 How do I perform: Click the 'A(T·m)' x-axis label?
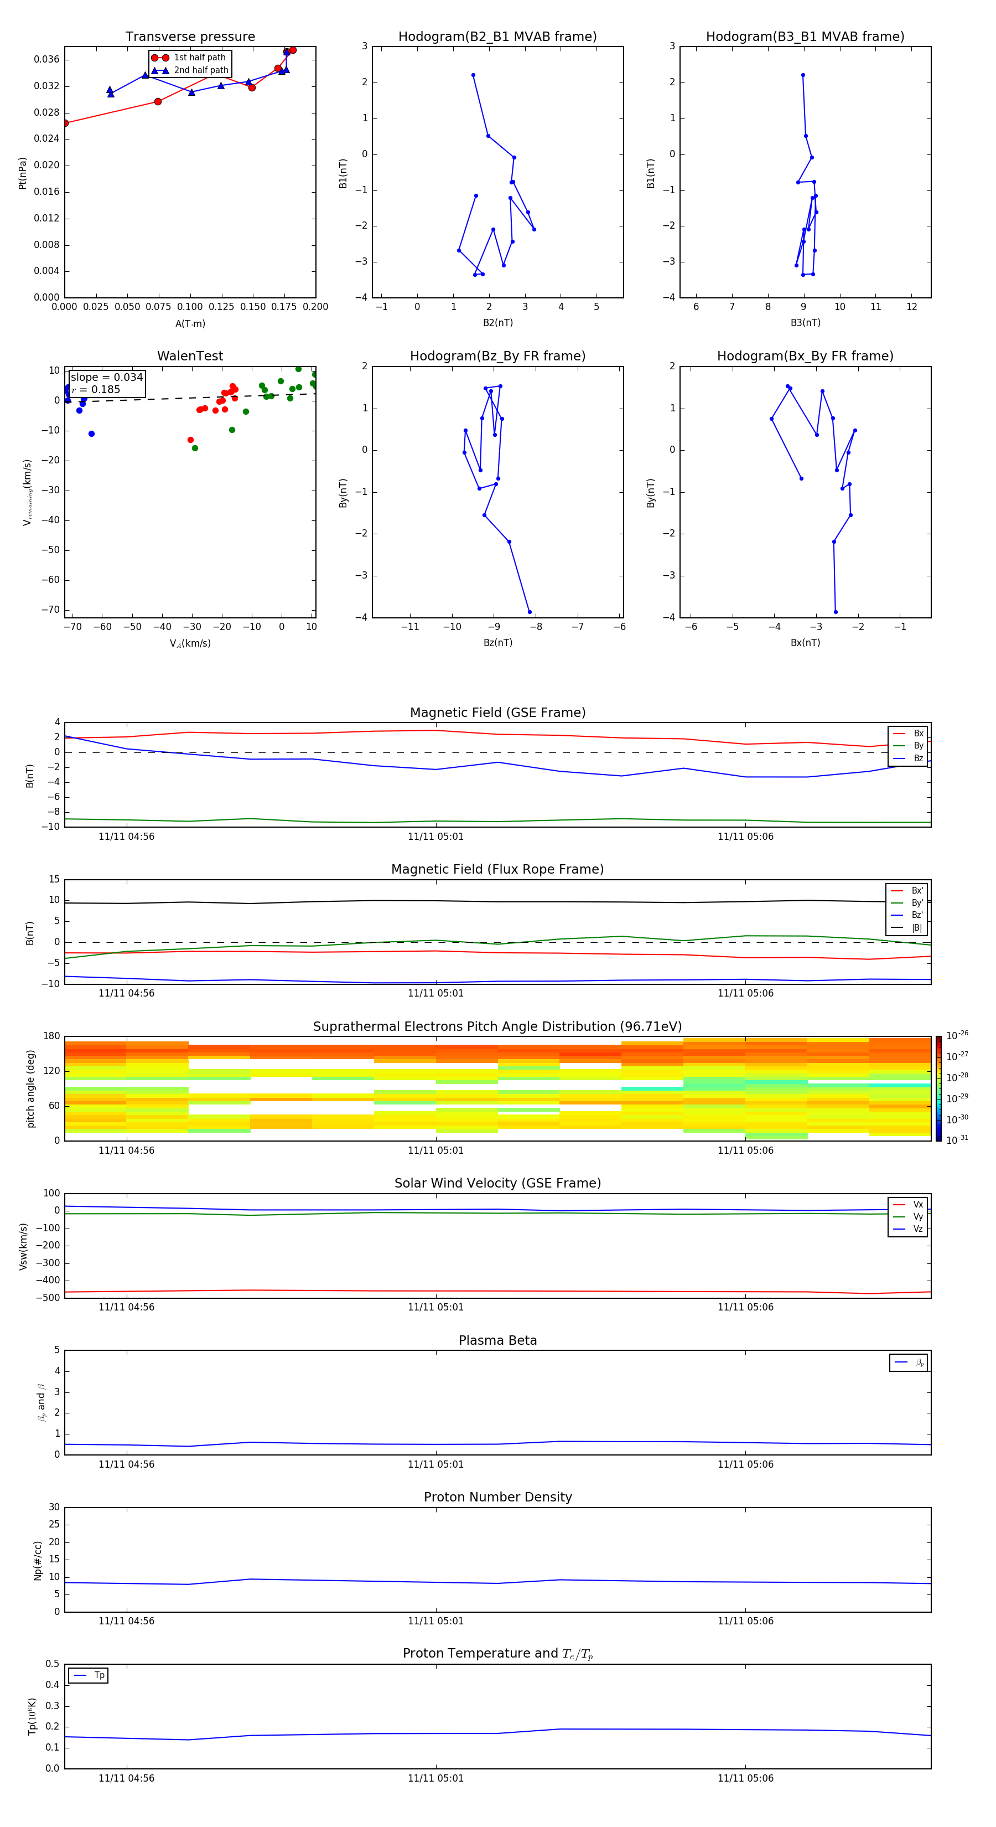point(190,323)
